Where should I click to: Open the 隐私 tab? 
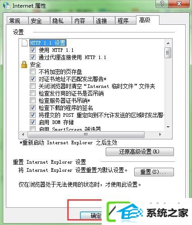point(61,21)
